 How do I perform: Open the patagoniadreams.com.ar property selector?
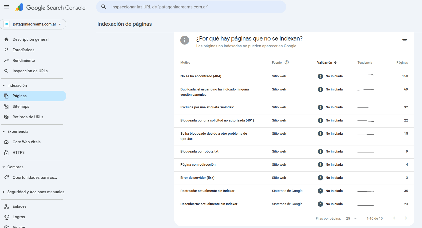[x=33, y=24]
